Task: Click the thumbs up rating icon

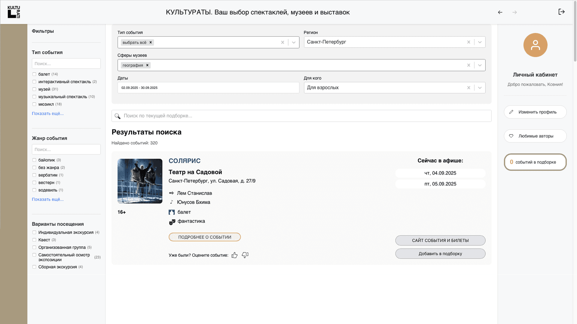Action: [x=234, y=255]
